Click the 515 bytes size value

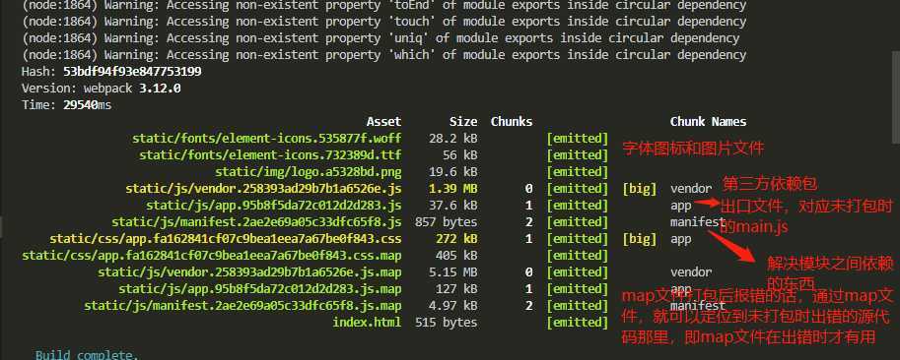(446, 322)
